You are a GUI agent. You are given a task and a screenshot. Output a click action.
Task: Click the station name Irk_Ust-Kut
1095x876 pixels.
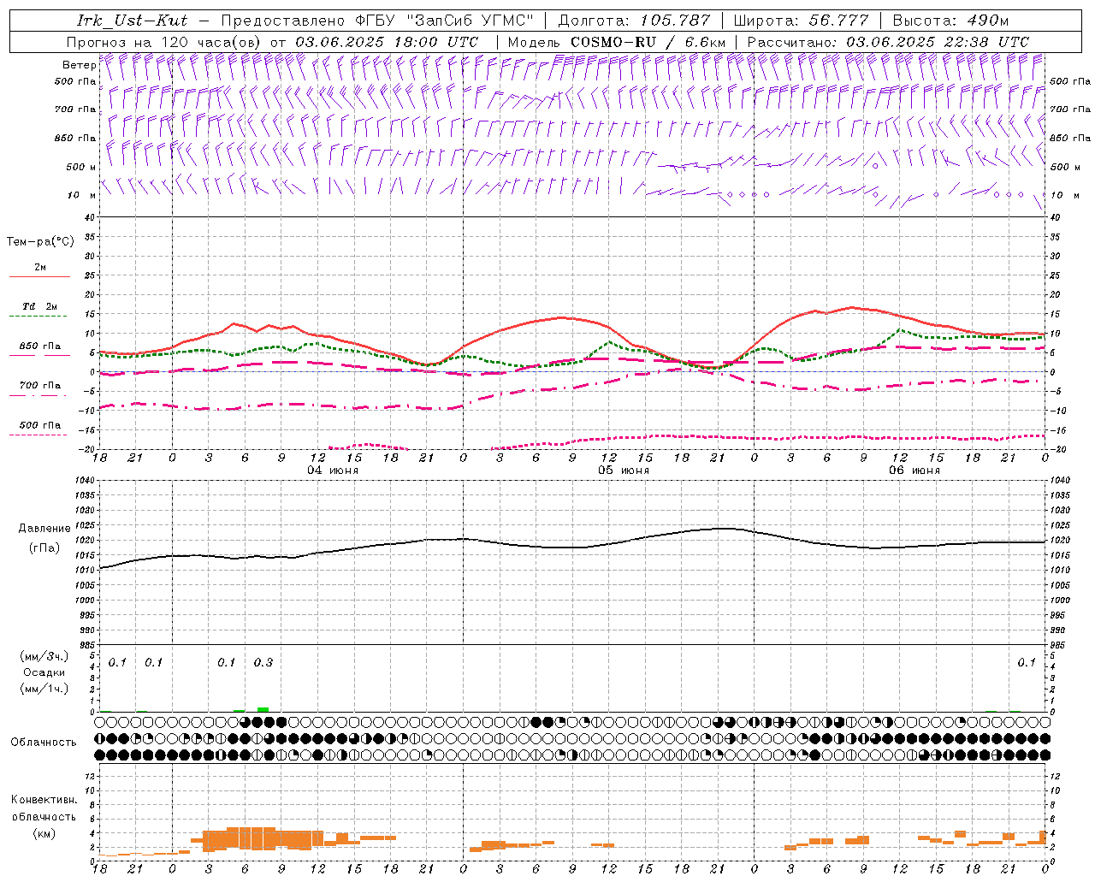[133, 21]
